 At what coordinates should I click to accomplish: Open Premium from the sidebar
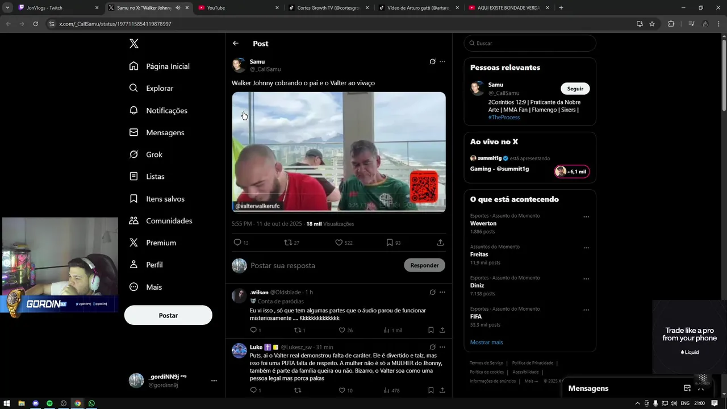click(153, 243)
